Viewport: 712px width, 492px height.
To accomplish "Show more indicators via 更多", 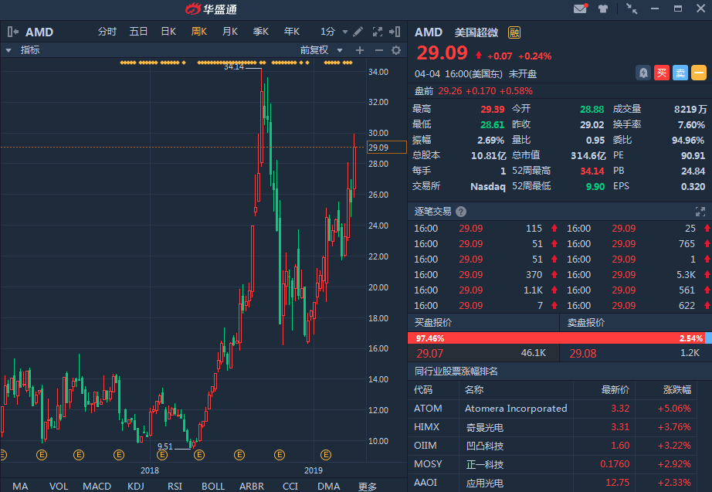I will [x=368, y=487].
